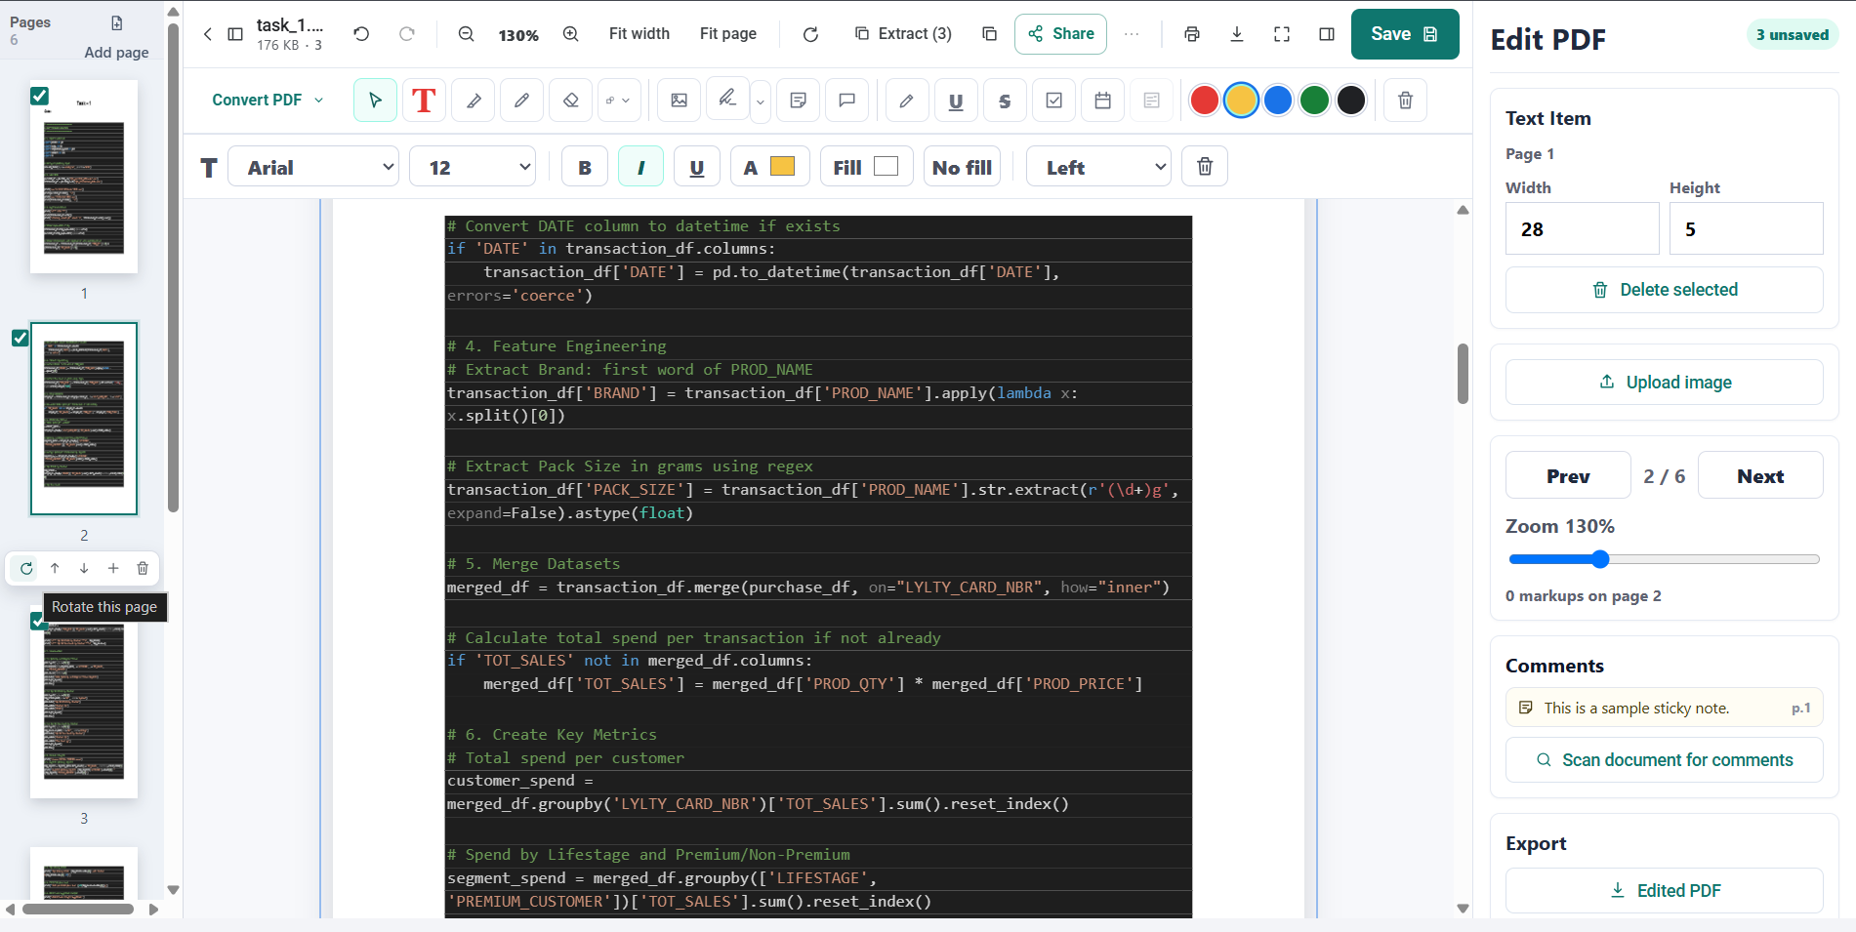Activate the red Text tool
This screenshot has height=932, width=1856.
pos(424,101)
